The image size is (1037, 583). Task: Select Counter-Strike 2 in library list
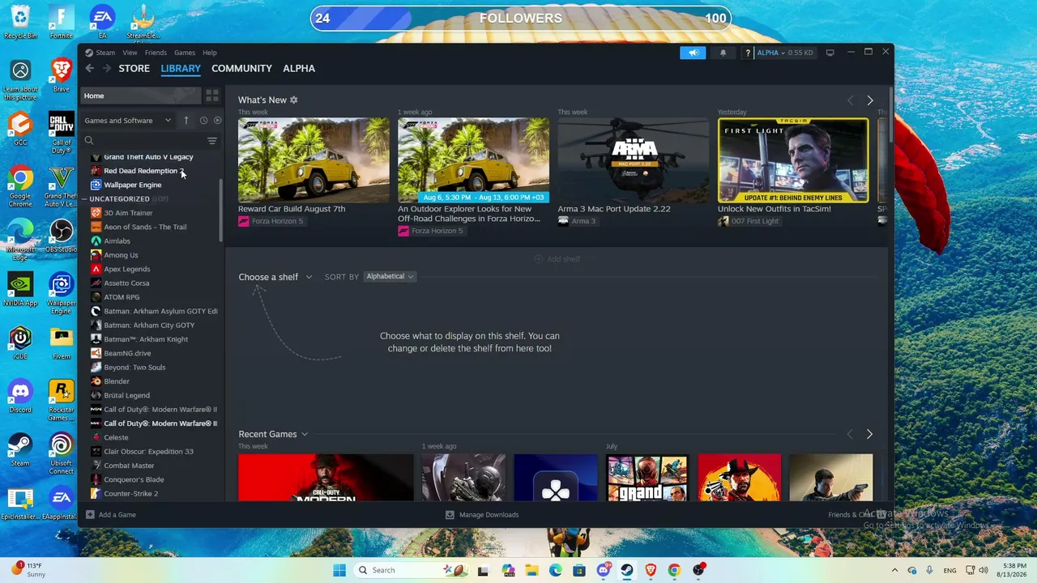[x=131, y=493]
